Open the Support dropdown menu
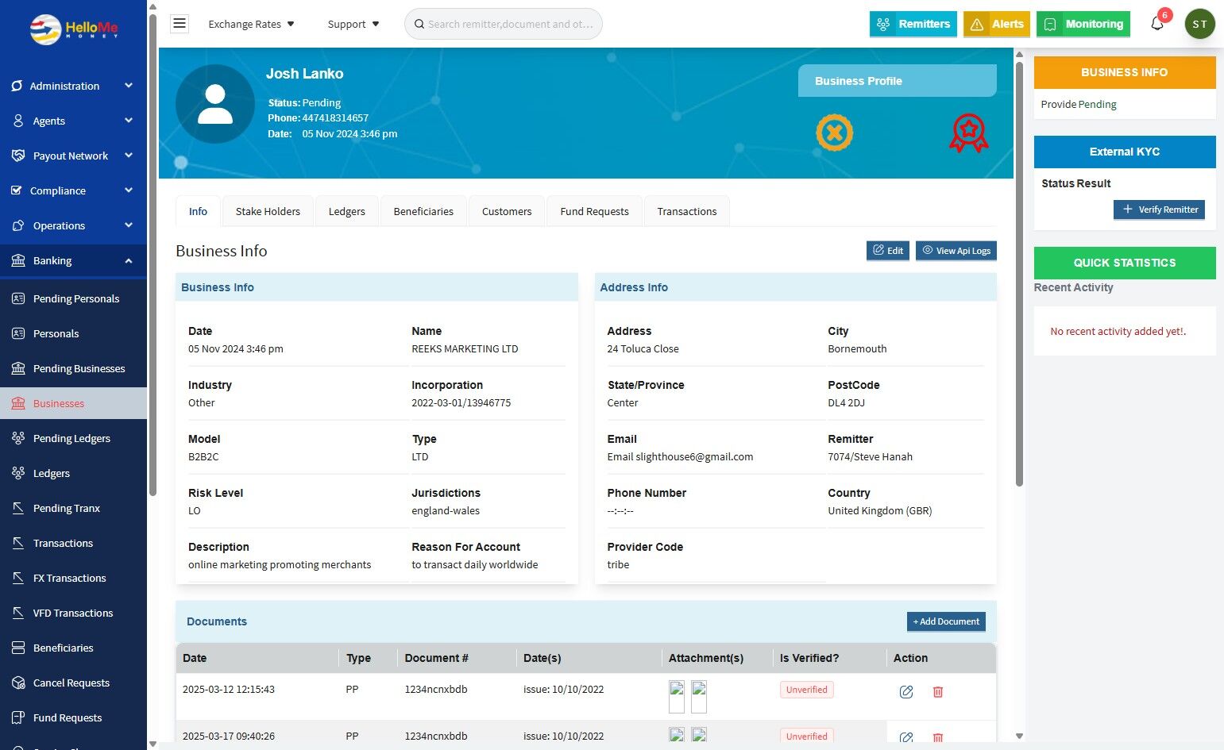 coord(353,24)
